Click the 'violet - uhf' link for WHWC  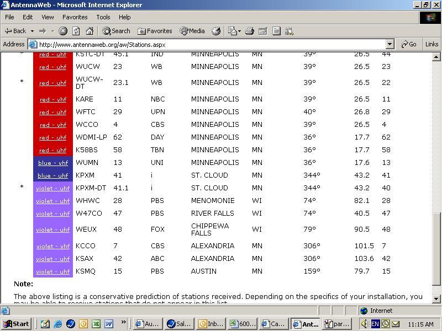coord(53,201)
